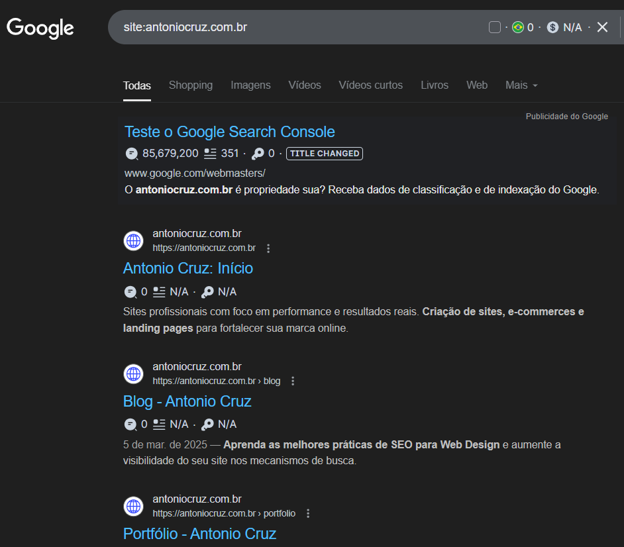Open Teste o Google Search Console link

click(x=230, y=132)
